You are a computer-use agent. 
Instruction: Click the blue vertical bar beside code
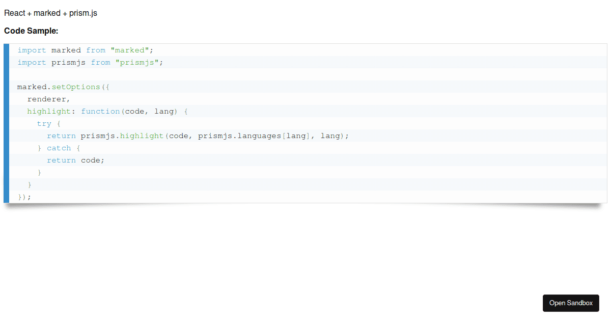pos(6,122)
